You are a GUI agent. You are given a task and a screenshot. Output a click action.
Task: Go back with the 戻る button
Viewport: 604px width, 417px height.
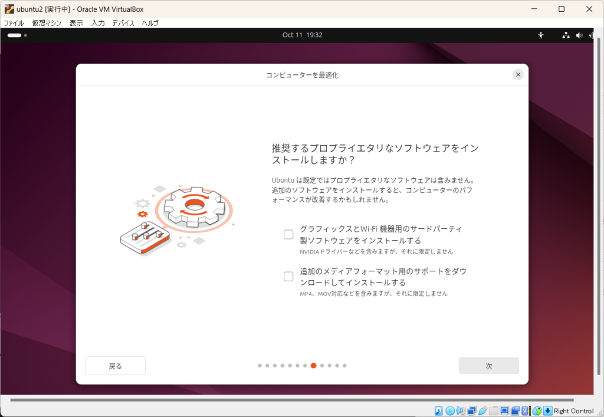click(115, 366)
